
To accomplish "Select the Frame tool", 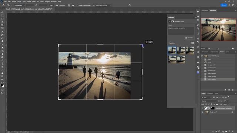I will point(2,28).
